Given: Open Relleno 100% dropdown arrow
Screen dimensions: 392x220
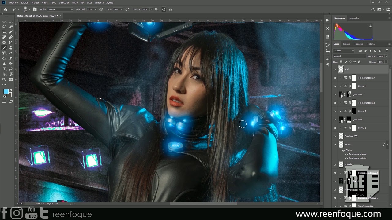Looking at the screenshot, I should pos(386,62).
